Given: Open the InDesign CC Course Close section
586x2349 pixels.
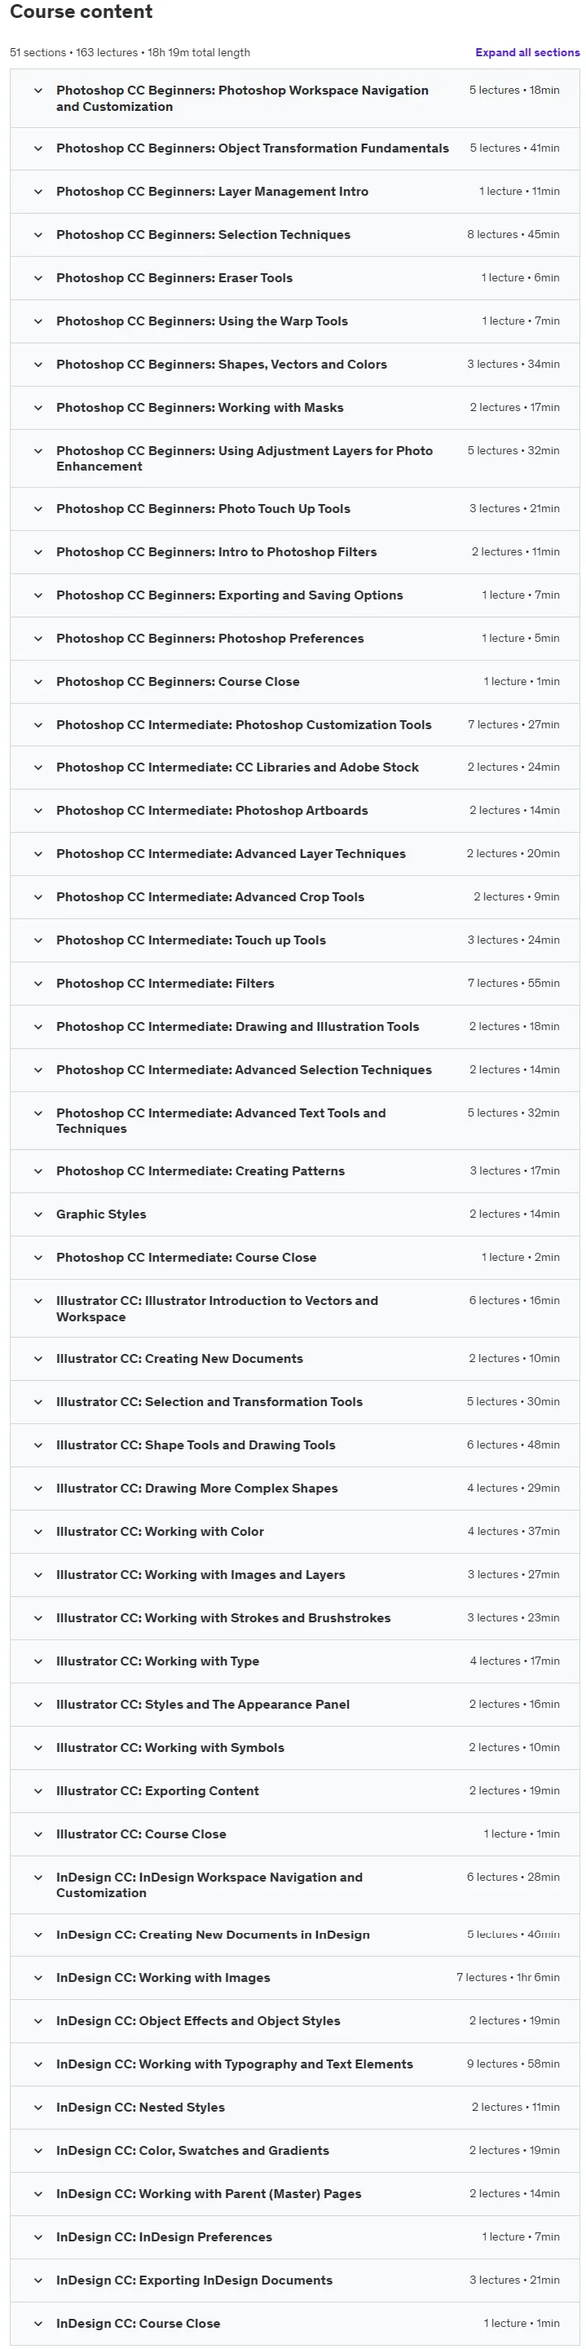Looking at the screenshot, I should (294, 2323).
